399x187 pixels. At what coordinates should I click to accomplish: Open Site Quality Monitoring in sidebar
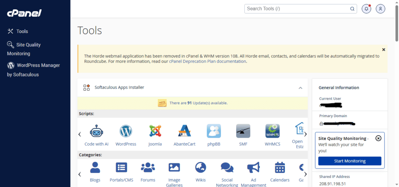pos(24,49)
